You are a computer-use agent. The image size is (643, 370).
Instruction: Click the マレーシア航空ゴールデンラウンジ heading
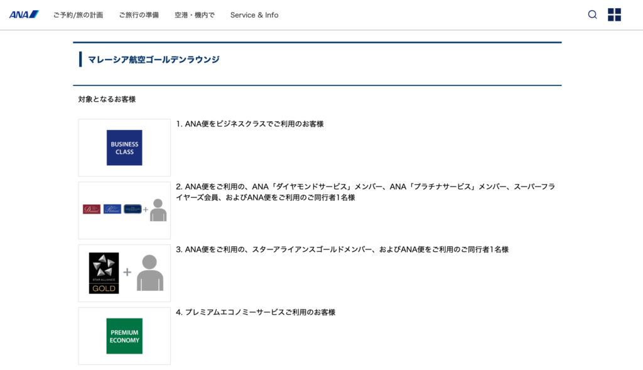tap(154, 60)
